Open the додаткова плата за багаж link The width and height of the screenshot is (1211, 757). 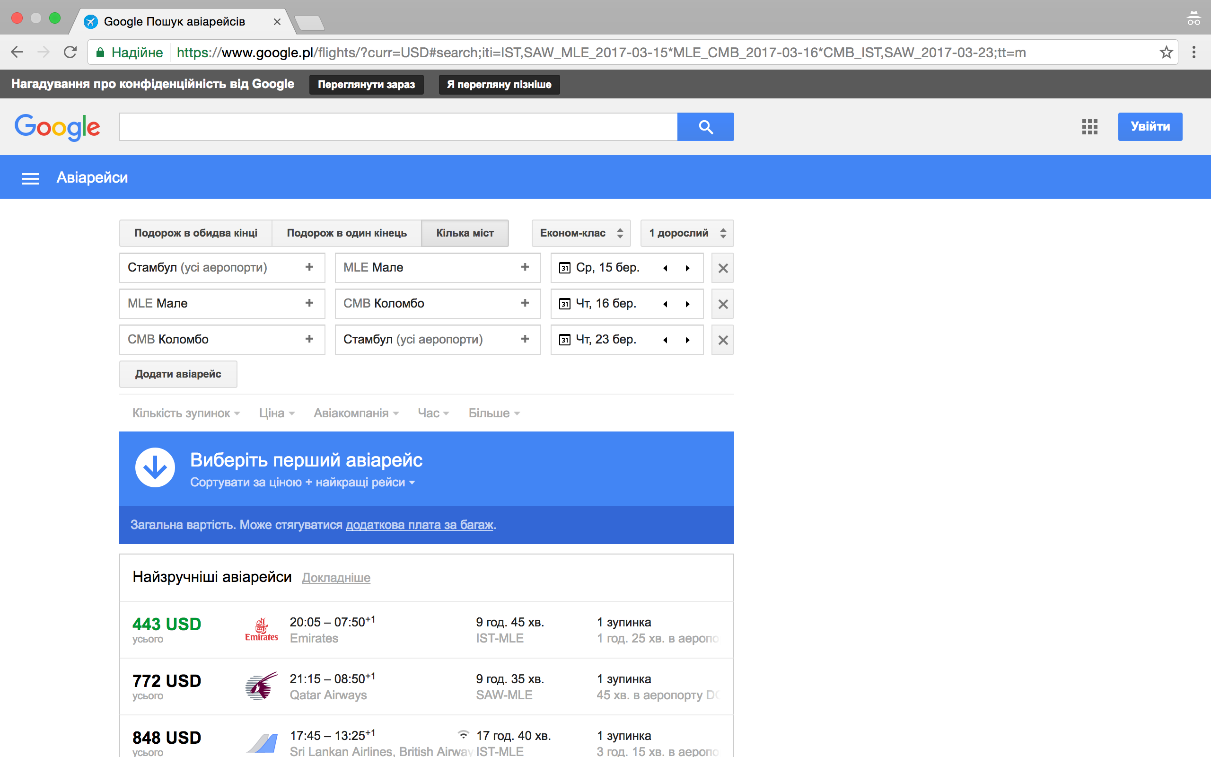419,525
